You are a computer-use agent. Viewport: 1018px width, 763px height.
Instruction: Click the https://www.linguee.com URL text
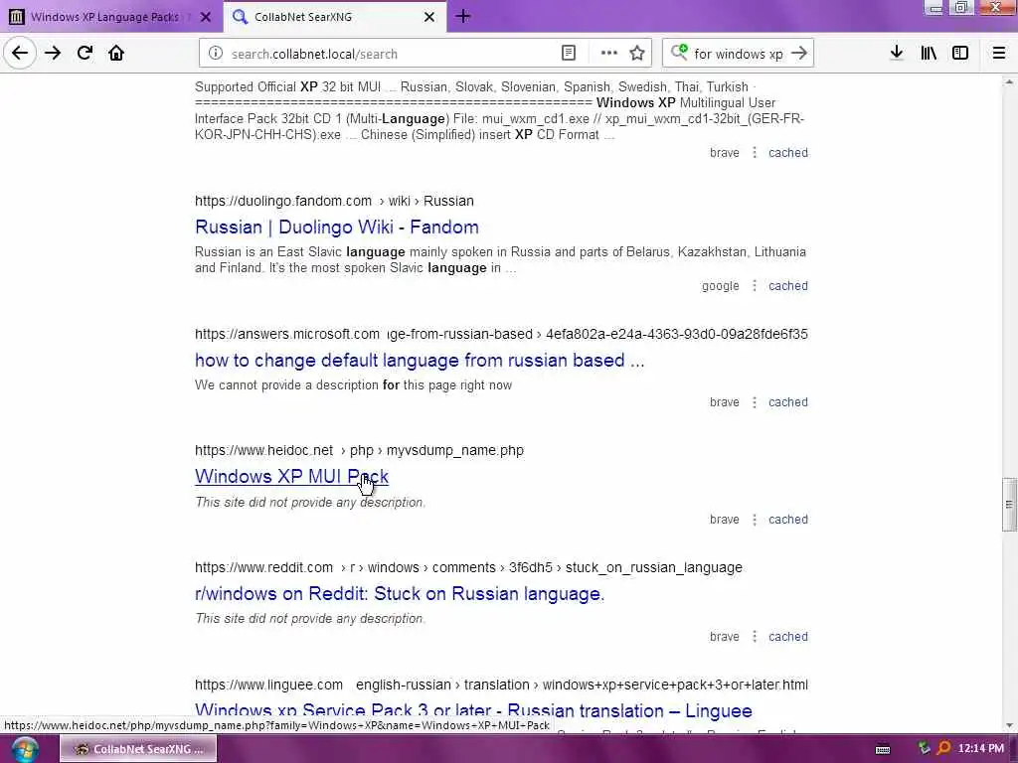tap(268, 685)
